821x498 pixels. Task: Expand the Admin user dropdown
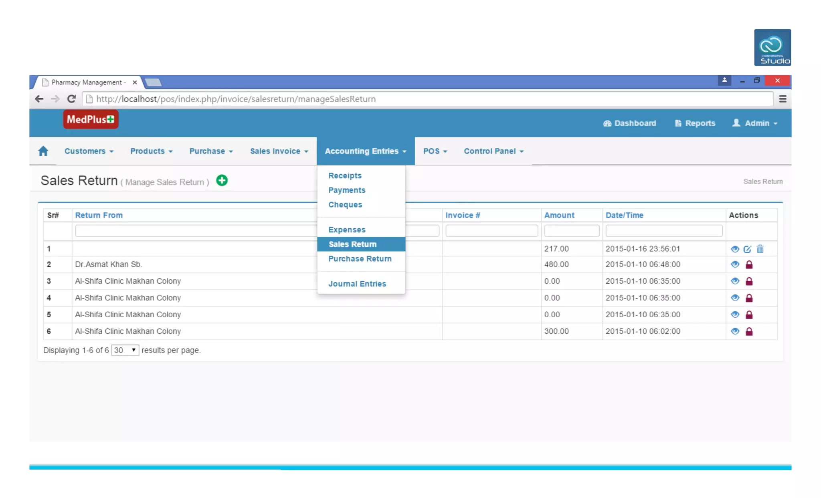pos(755,123)
